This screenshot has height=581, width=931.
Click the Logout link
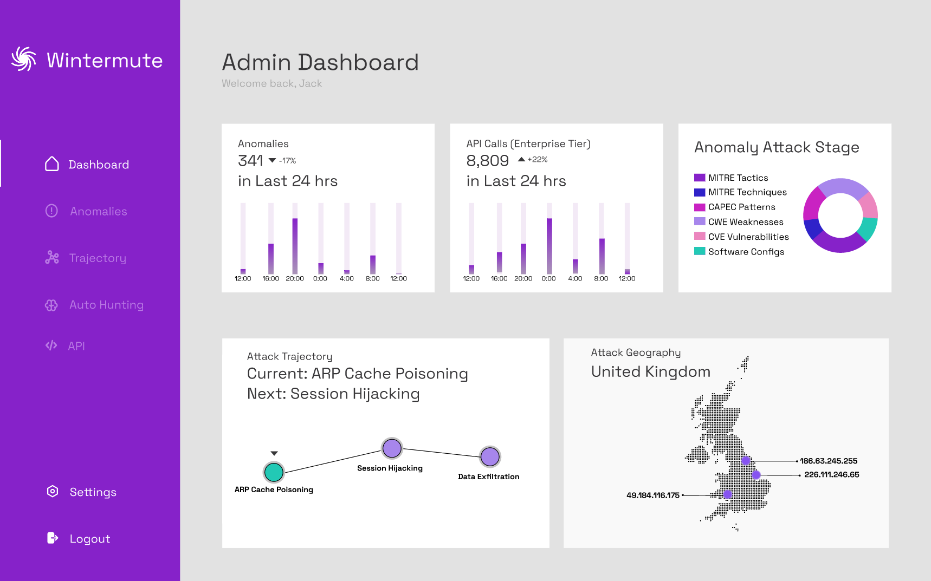tap(90, 539)
